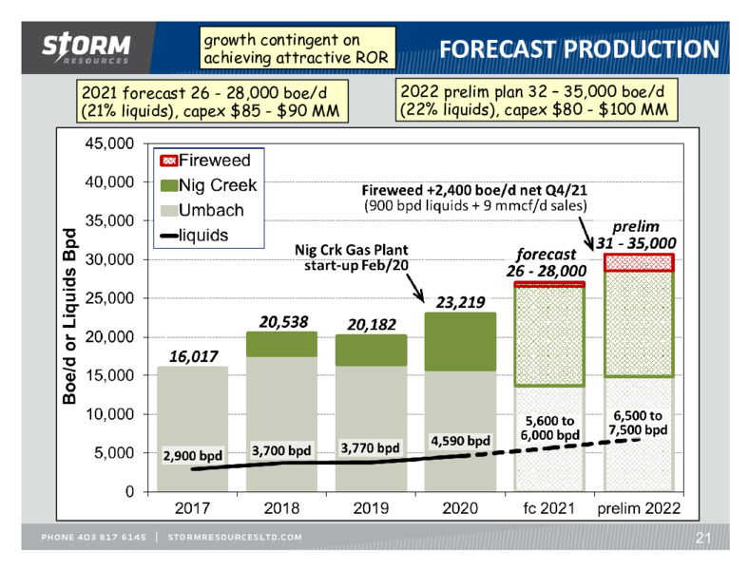Click the 'forecast 26 - 28,000' label
This screenshot has width=749, height=570.
click(x=547, y=262)
